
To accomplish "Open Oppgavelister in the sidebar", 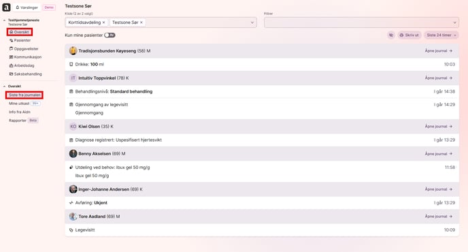I will [24, 48].
